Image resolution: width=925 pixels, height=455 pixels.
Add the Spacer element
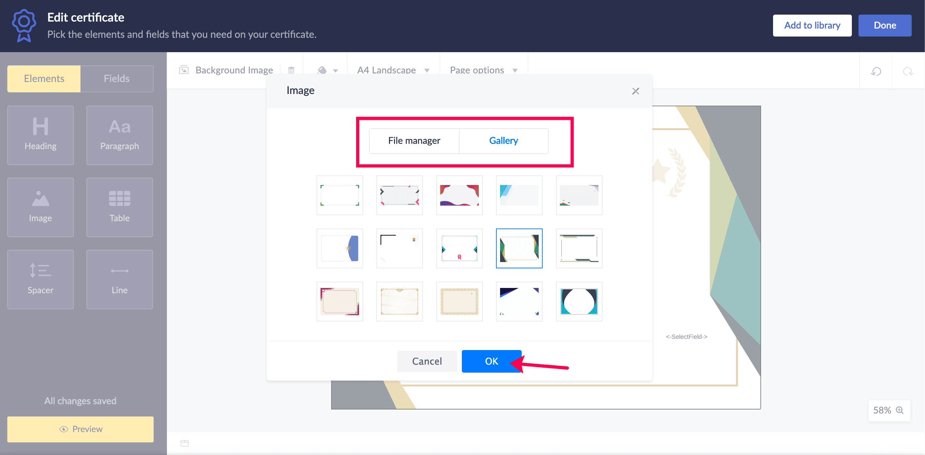[41, 279]
